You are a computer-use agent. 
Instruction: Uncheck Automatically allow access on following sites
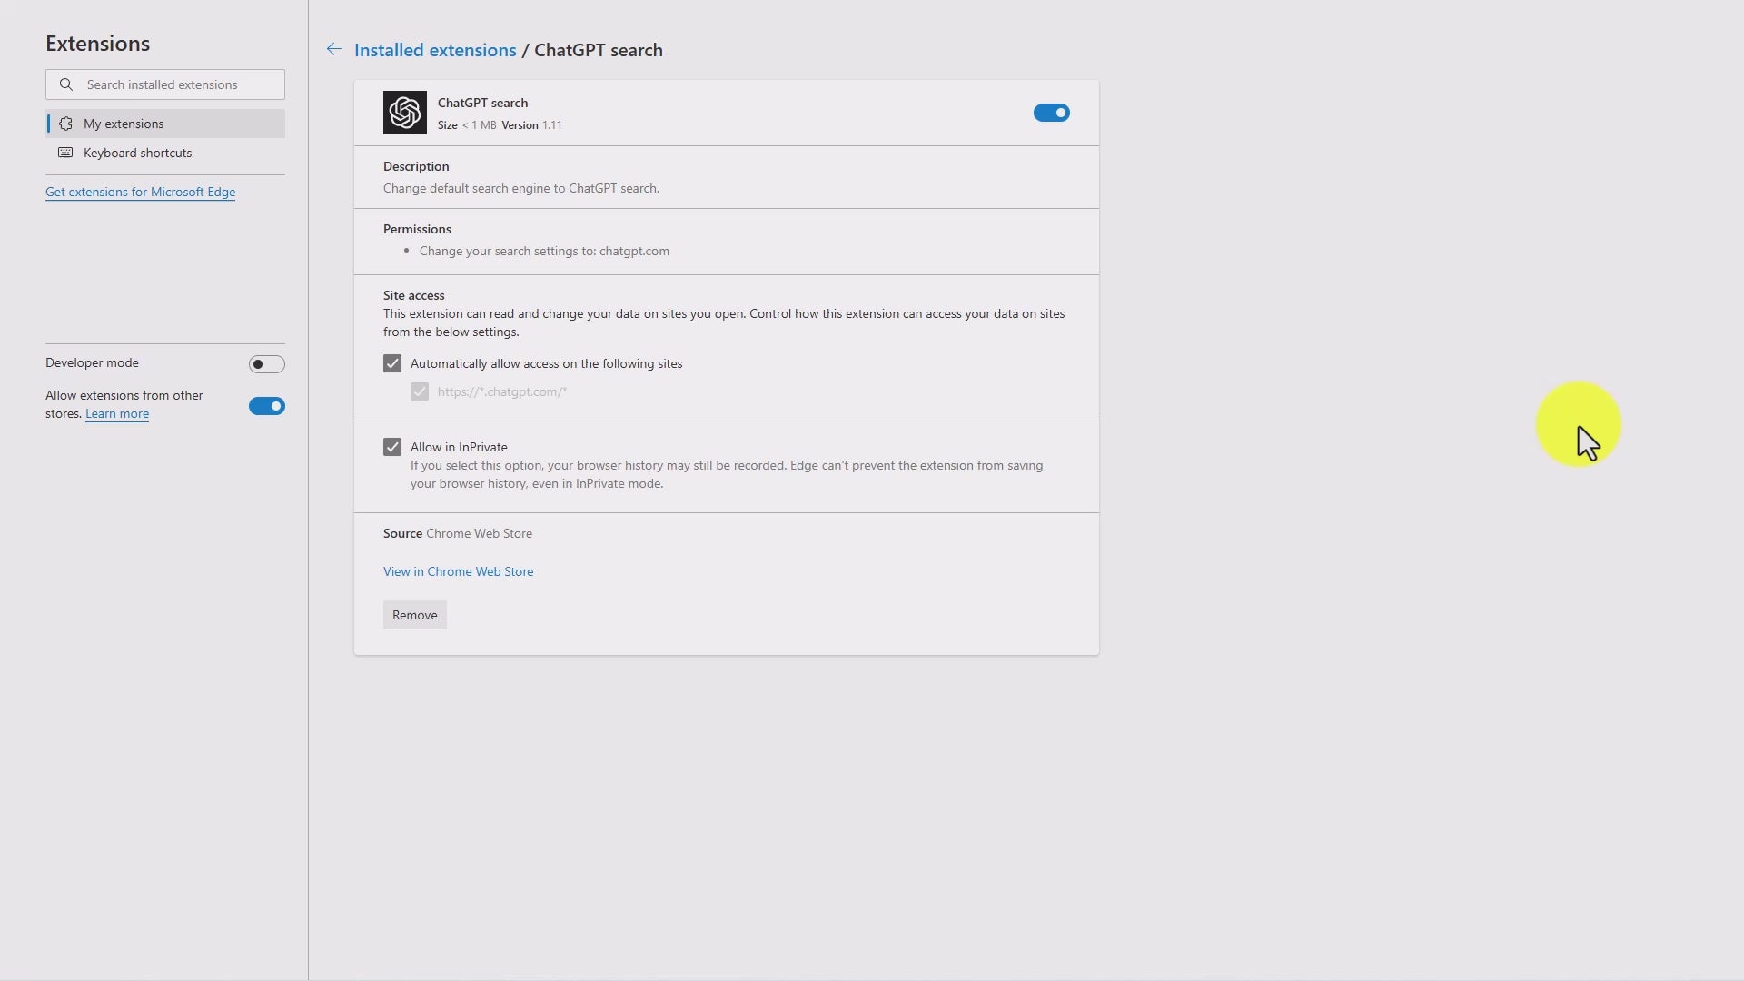point(392,363)
